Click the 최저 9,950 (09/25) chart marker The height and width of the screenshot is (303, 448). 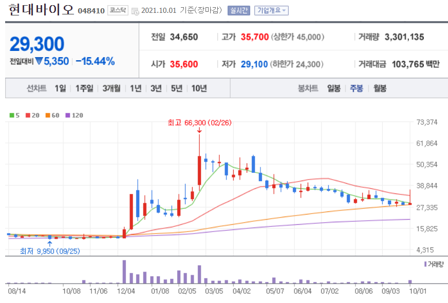tap(50, 251)
